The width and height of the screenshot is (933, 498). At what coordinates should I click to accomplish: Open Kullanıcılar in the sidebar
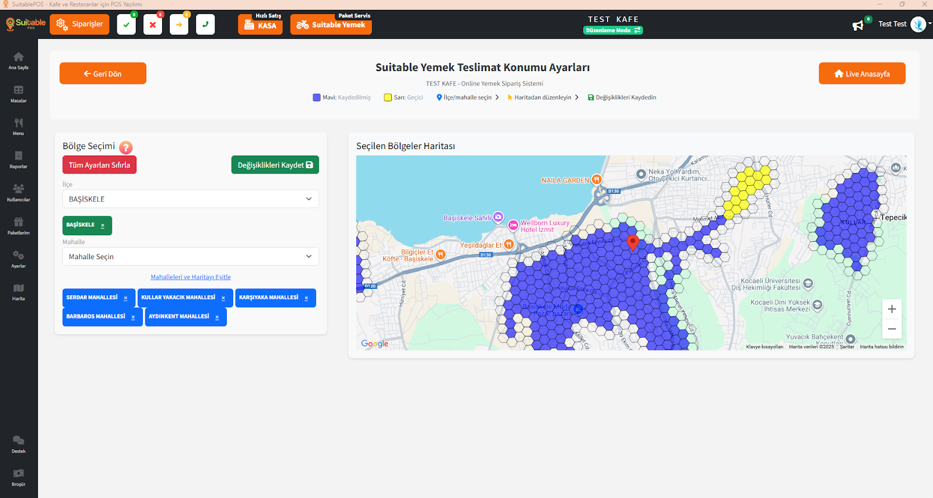click(x=19, y=193)
